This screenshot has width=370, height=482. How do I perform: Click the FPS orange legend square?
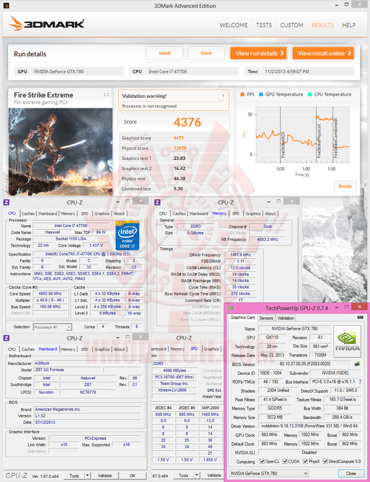pos(243,95)
